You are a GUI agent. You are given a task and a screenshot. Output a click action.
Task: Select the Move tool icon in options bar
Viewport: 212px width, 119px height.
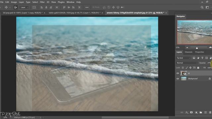6,7
